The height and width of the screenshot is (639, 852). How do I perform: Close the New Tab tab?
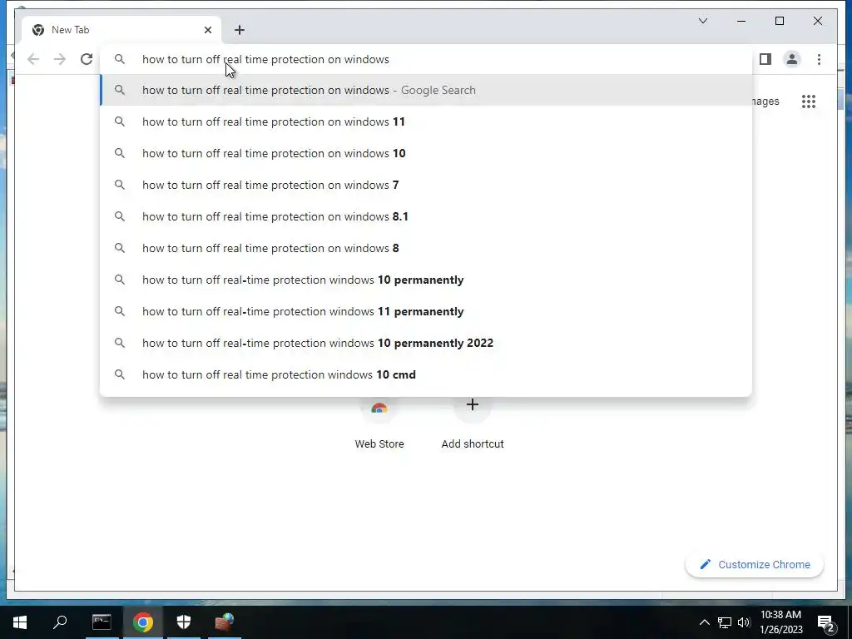207,30
